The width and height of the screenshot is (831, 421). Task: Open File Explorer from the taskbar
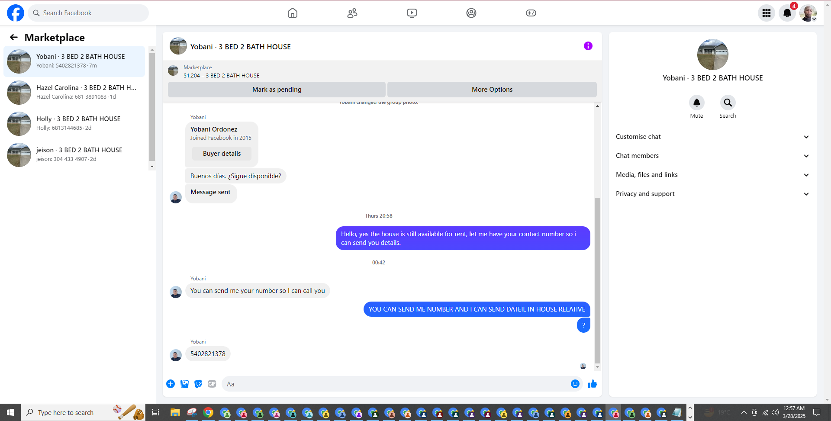tap(175, 412)
